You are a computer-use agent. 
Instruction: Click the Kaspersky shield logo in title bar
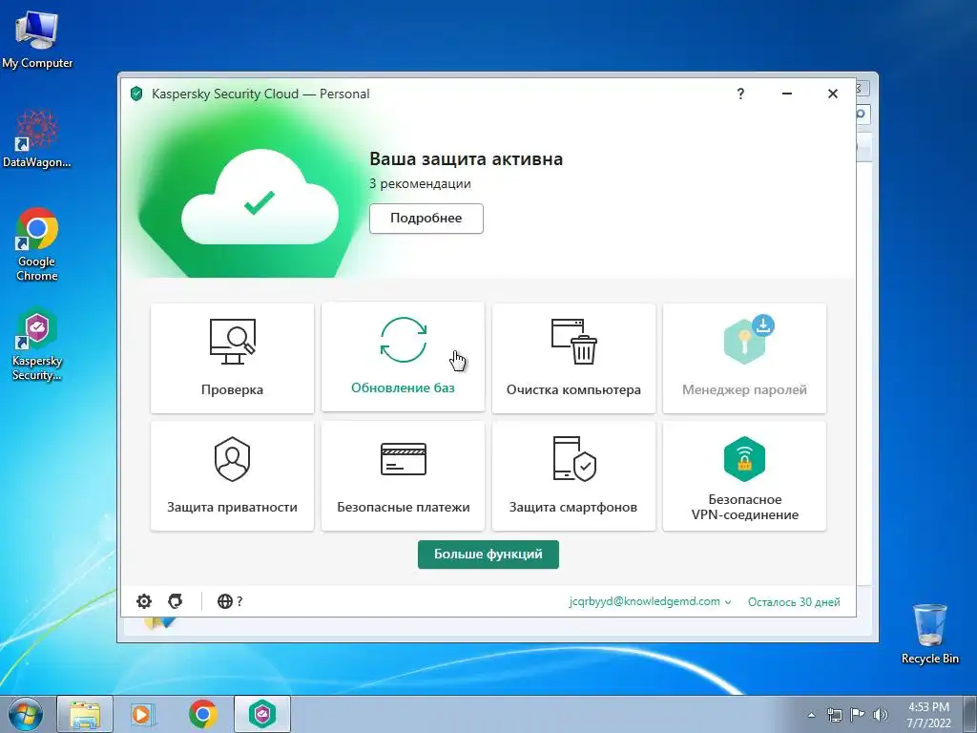coord(136,94)
